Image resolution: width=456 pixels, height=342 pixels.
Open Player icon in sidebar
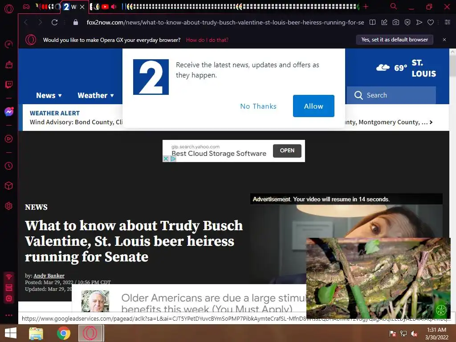tap(9, 139)
